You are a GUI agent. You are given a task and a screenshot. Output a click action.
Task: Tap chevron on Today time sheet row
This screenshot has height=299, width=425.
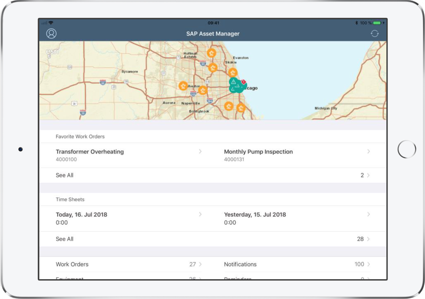200,214
